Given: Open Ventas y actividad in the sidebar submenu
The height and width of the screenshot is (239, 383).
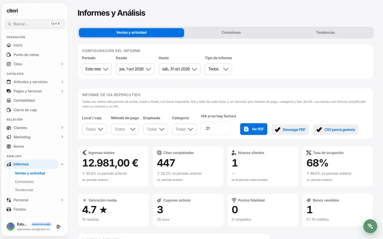Looking at the screenshot, I should (x=30, y=173).
